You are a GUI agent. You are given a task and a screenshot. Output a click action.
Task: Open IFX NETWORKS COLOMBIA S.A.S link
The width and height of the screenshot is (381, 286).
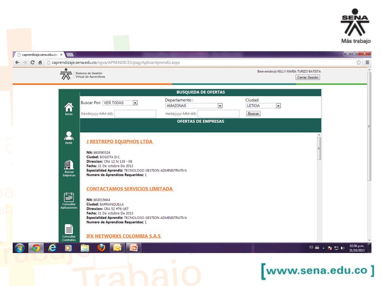[x=124, y=236]
